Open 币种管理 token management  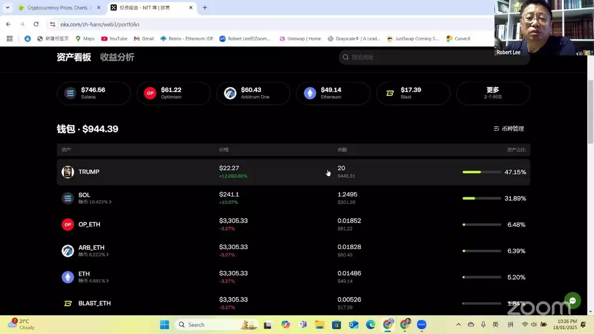pos(509,129)
